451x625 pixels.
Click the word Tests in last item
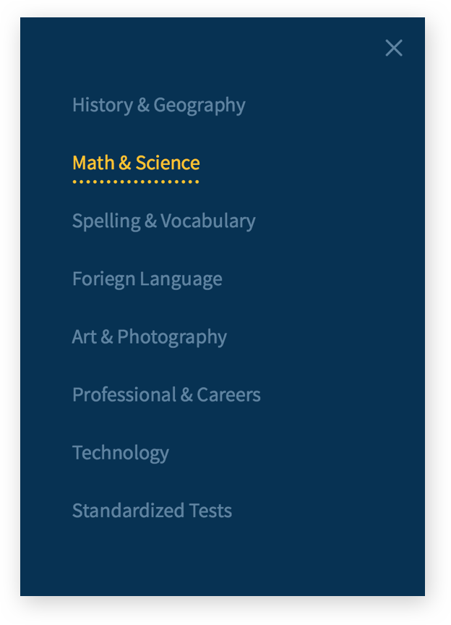point(210,510)
